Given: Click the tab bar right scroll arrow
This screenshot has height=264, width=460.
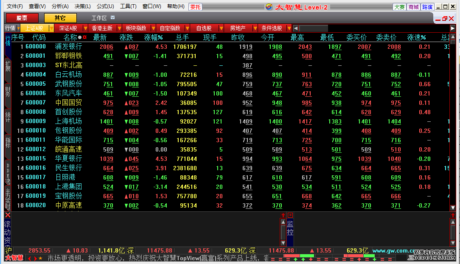Looking at the screenshot, I should 453,28.
